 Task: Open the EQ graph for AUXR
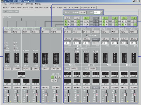(x=115, y=82)
